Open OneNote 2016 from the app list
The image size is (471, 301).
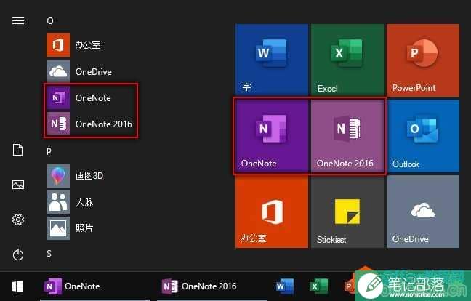tap(90, 124)
